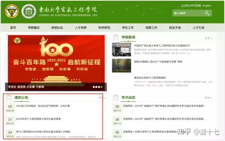Click the small emblem on the red banner

[x=17, y=41]
